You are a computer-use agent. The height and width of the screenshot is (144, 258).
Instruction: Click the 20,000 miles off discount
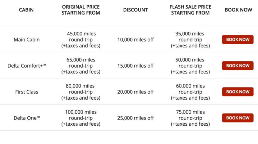136,92
